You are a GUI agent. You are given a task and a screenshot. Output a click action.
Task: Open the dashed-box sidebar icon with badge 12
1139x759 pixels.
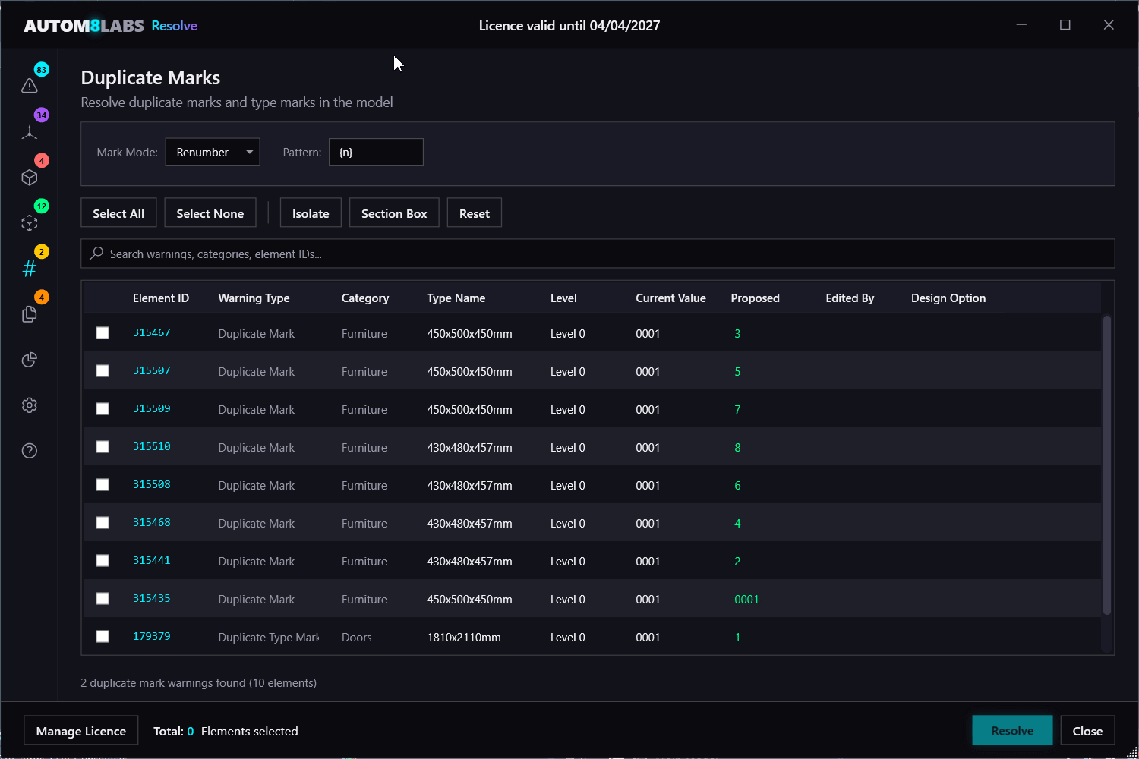coord(30,223)
